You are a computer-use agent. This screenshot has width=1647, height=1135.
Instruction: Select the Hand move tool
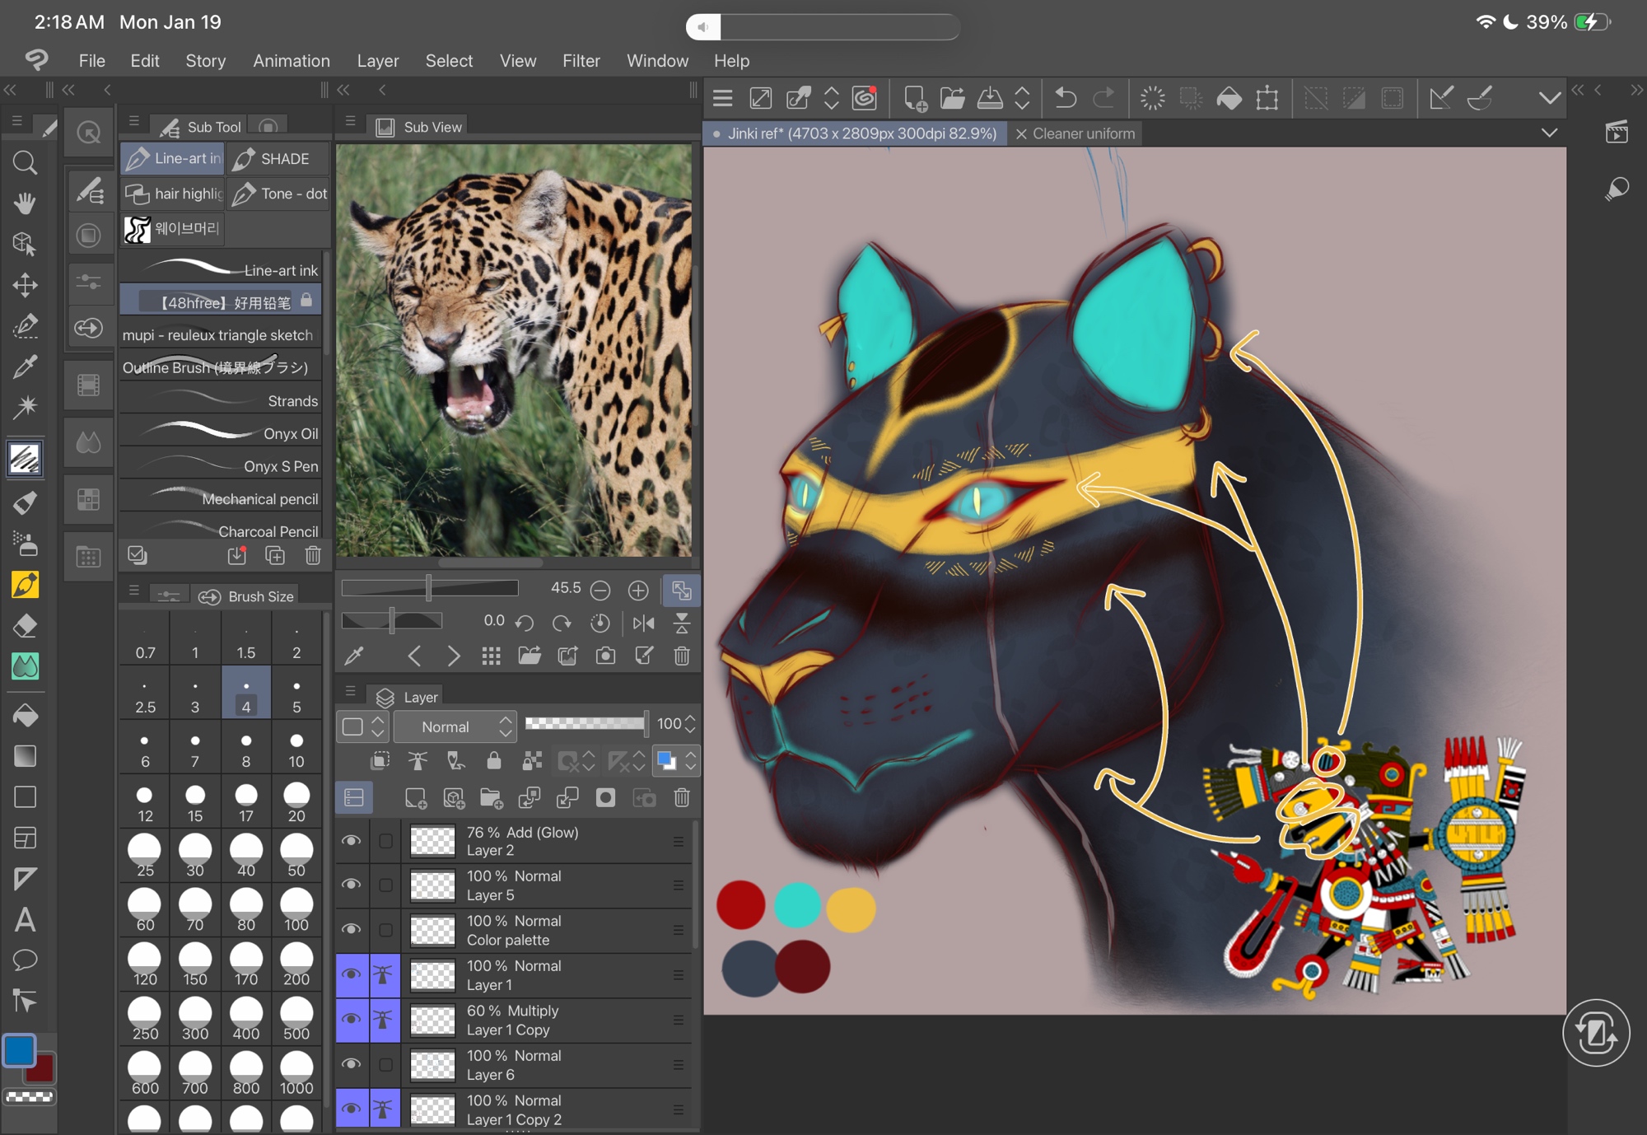[25, 203]
